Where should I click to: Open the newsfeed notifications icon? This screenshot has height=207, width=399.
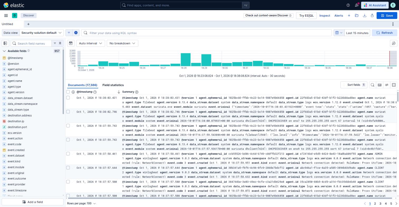click(x=357, y=5)
